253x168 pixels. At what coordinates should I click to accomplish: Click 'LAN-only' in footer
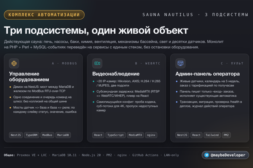171,155
